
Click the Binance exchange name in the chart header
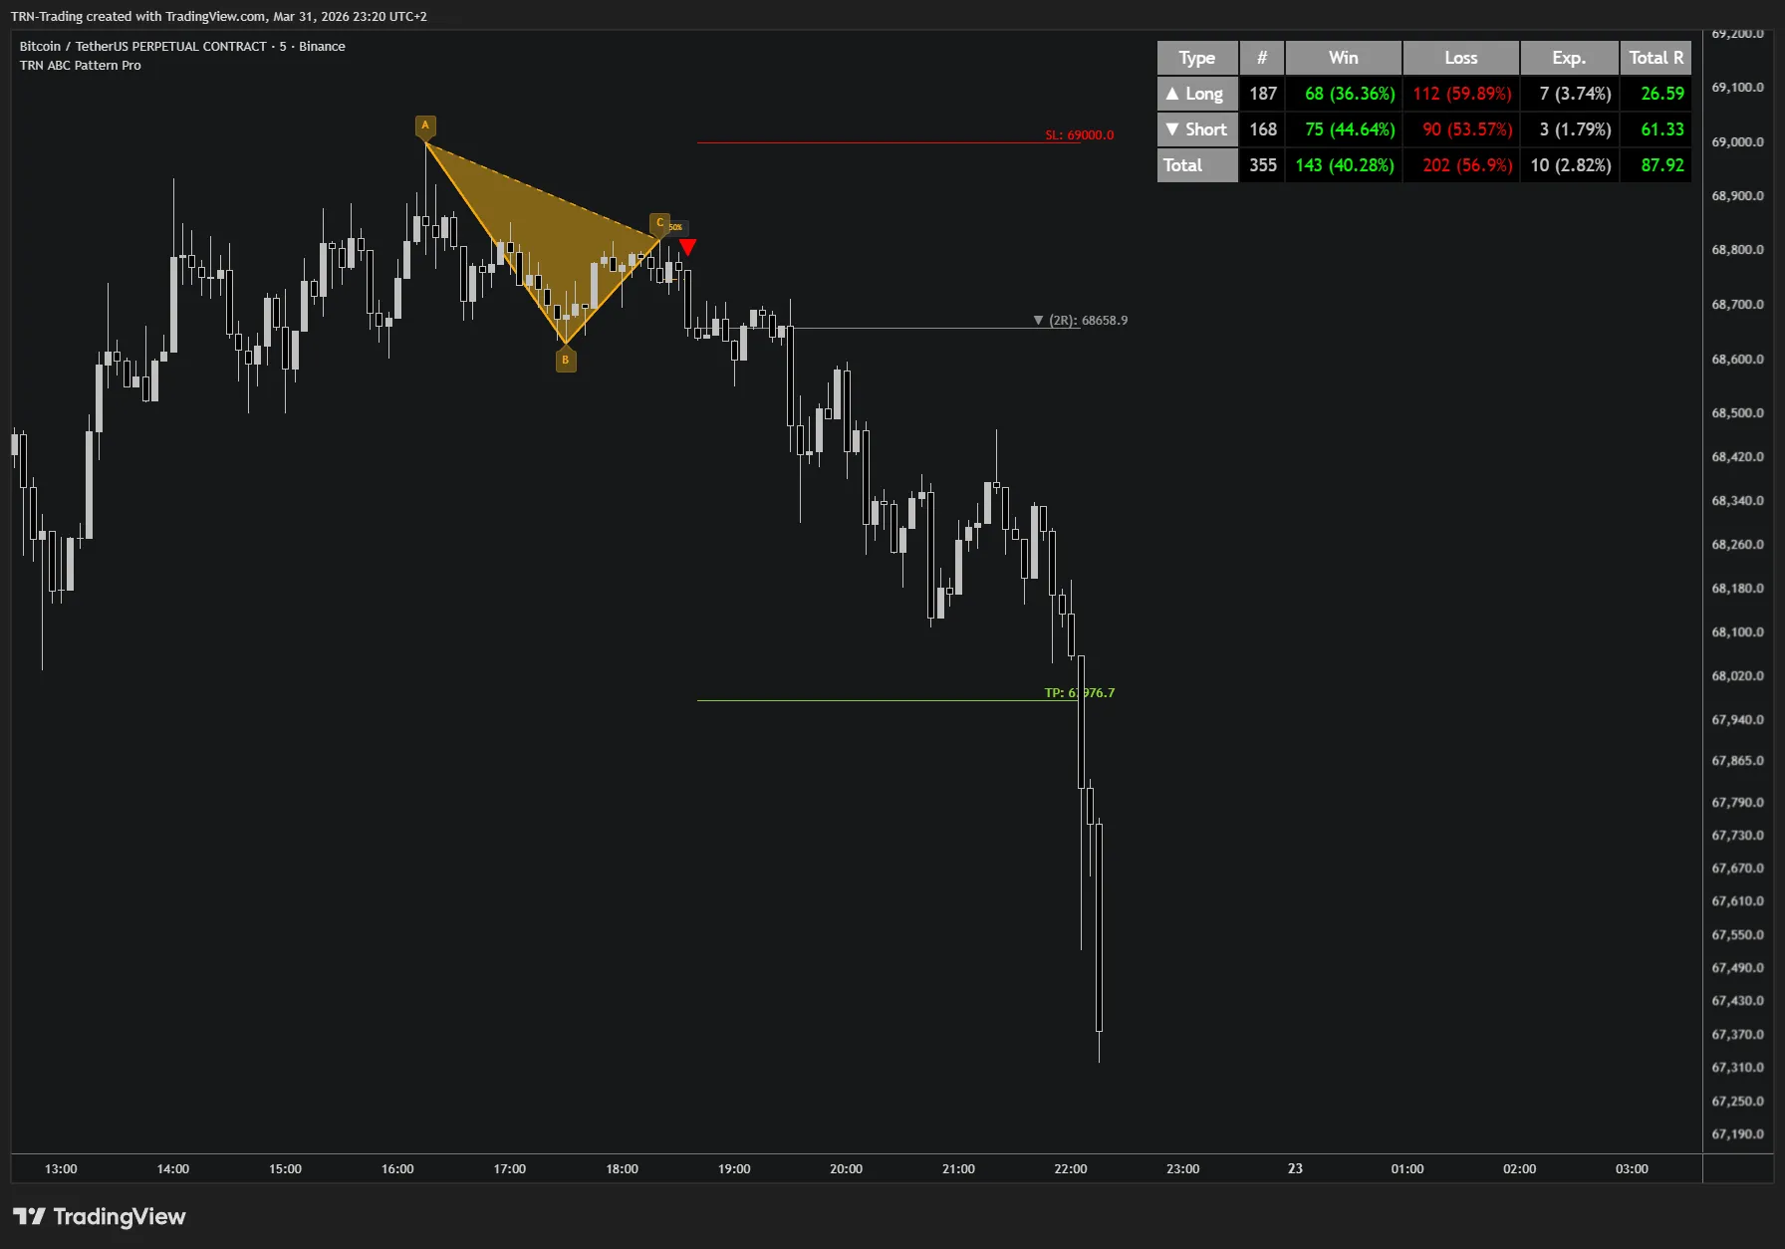tap(321, 46)
